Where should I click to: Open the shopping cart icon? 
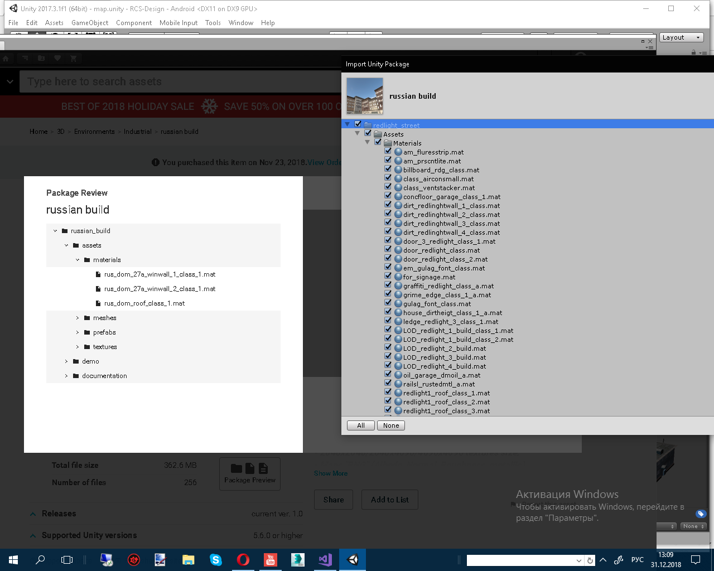pos(74,59)
